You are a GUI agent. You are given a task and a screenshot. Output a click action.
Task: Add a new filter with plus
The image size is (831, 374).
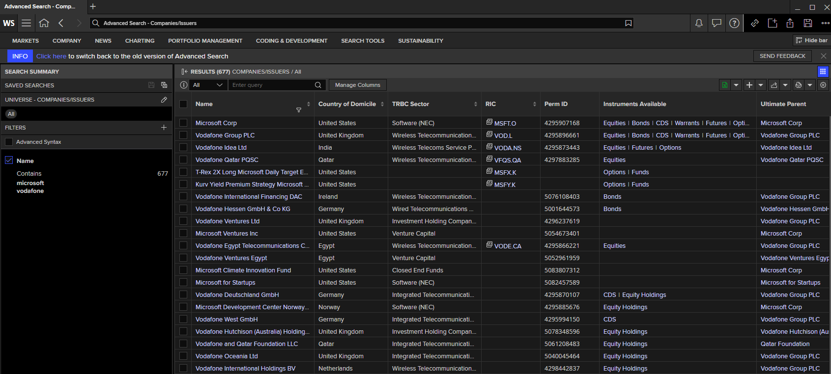coord(164,127)
